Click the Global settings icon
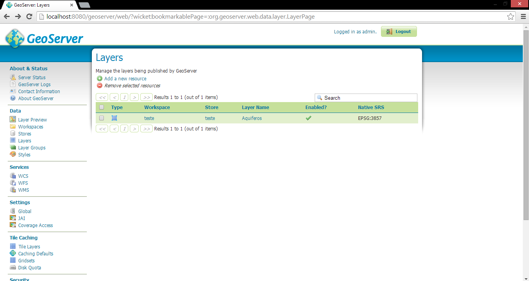The image size is (529, 281). click(13, 211)
